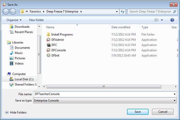Select Recent Places in navigation pane
180x120 pixels.
[x=24, y=32]
